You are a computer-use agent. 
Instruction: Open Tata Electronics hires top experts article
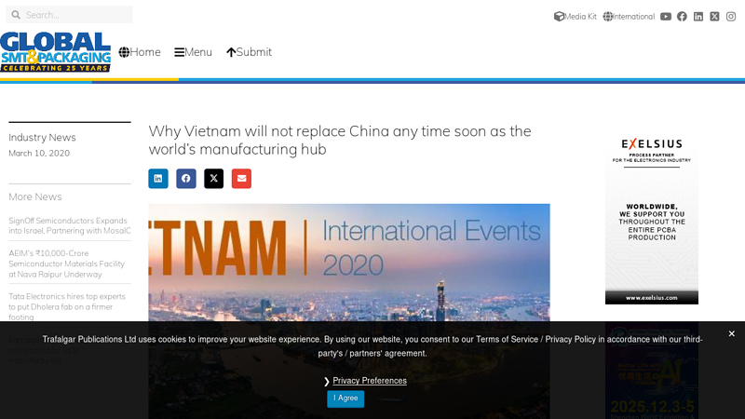[x=67, y=306]
